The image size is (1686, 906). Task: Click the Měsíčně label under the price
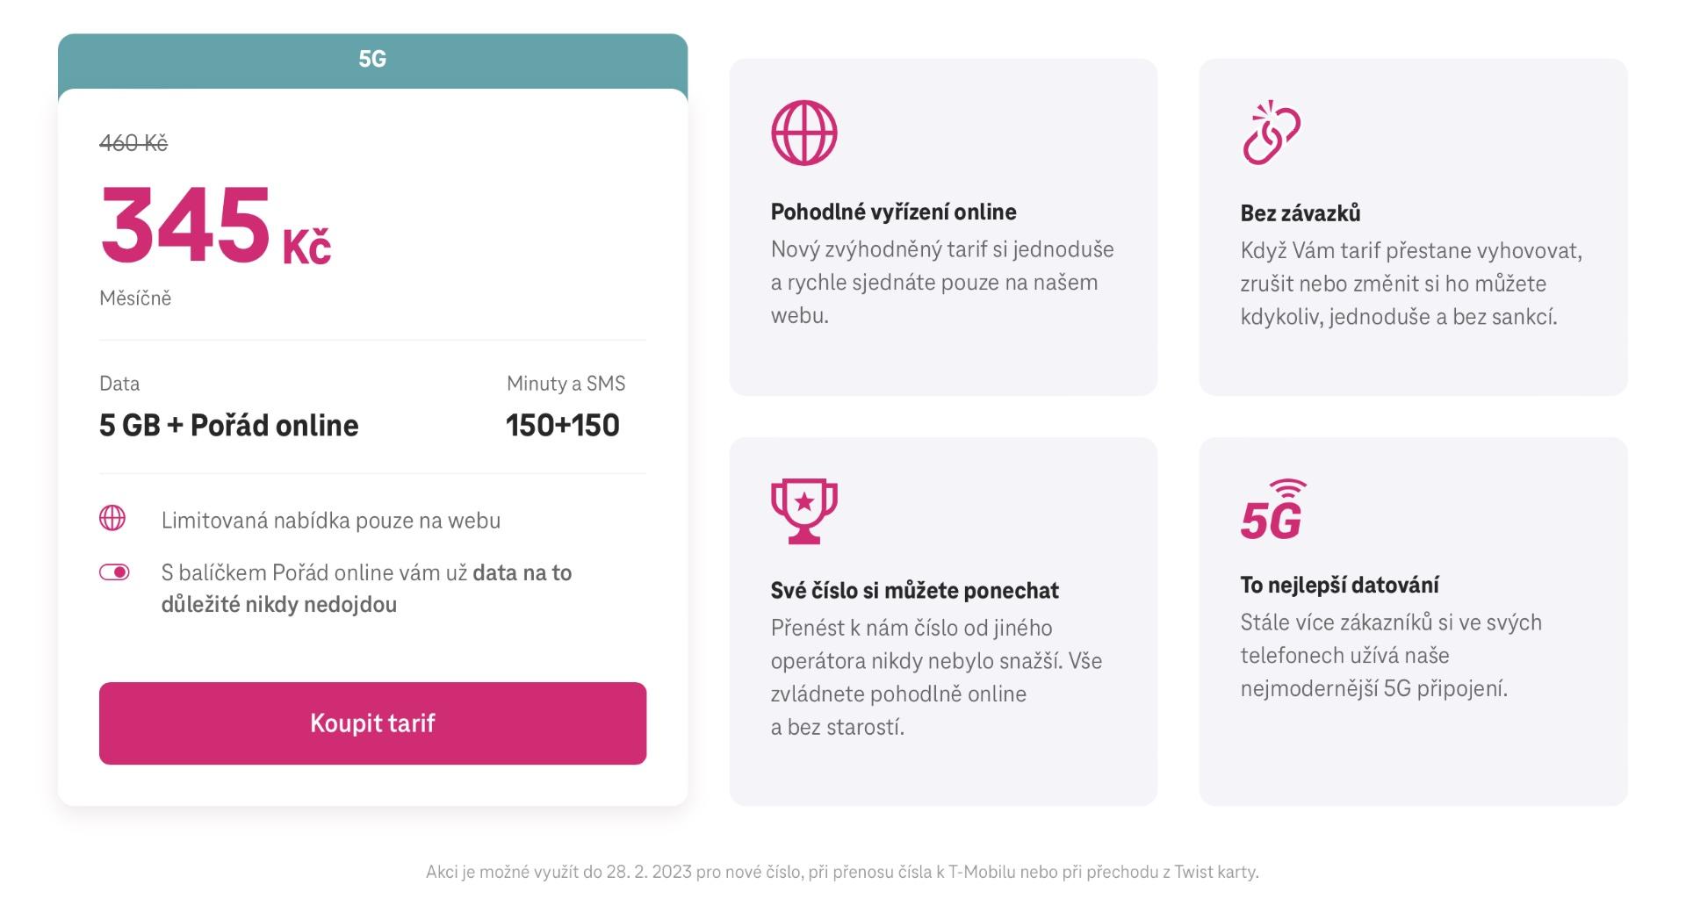click(135, 298)
